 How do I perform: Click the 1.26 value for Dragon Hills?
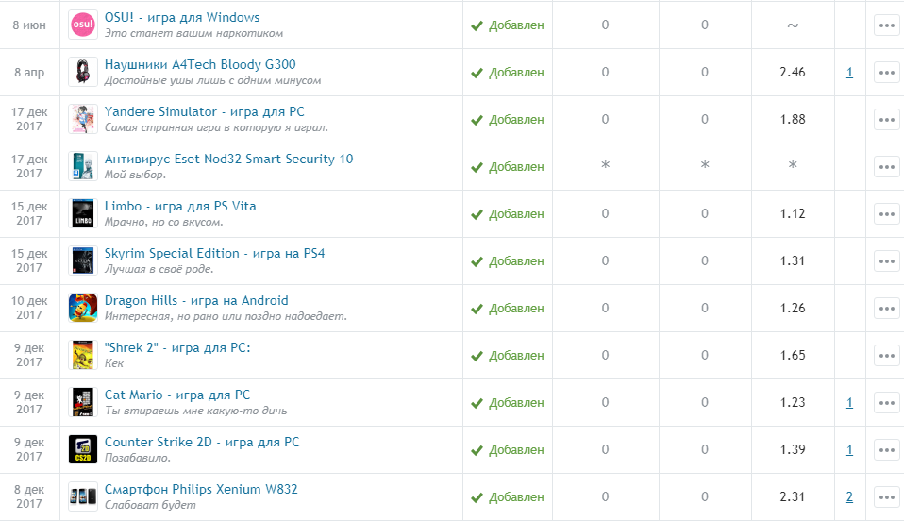[x=792, y=308]
